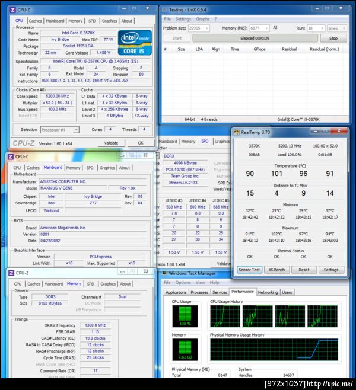Click the first CPU Usage History graph
The image size is (356, 390).
pos(225,316)
